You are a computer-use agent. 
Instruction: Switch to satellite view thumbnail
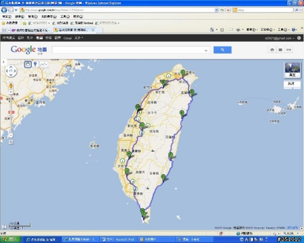pos(293,70)
